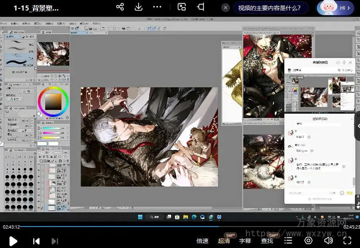Enable picture-in-picture mini window mode
Image resolution: width=360 pixels, height=248 pixels.
coord(182,7)
